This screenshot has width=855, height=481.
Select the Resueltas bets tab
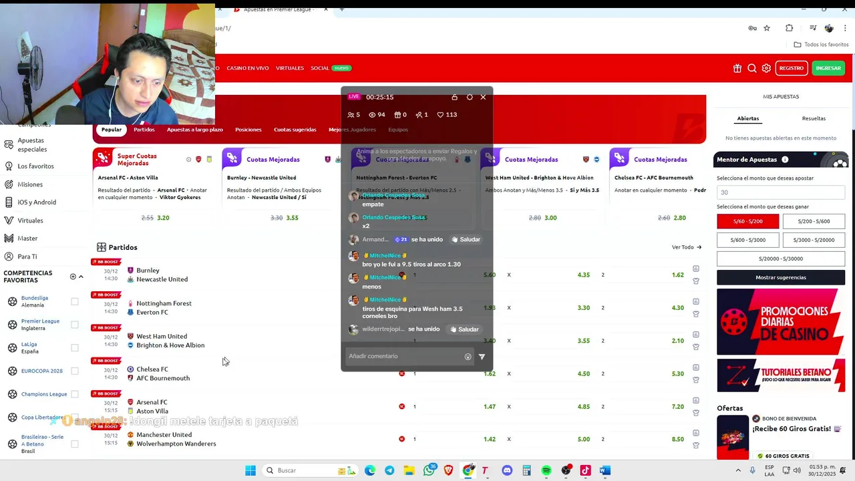(814, 118)
